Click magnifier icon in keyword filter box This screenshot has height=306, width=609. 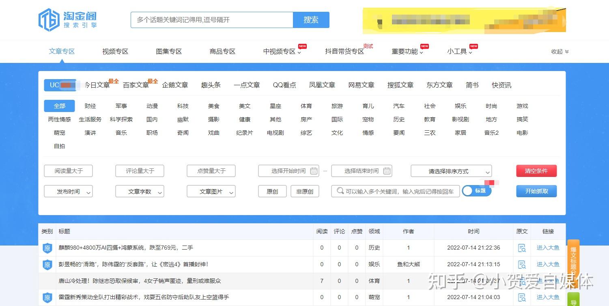click(340, 191)
